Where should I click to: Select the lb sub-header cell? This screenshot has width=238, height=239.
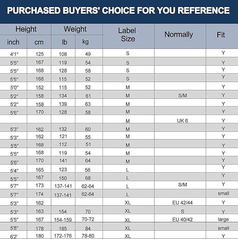(63, 42)
